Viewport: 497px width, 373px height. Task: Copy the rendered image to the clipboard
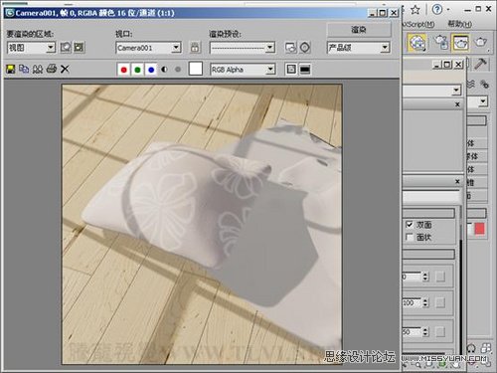coord(24,69)
